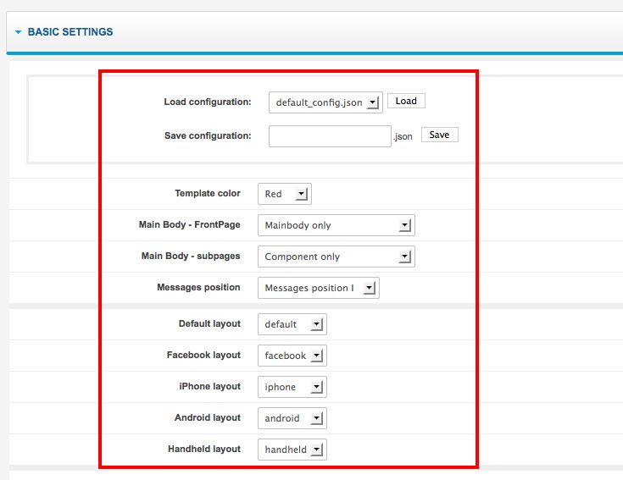The height and width of the screenshot is (480, 623).
Task: Open the Main Body - FrontPage dropdown
Action: tap(337, 225)
